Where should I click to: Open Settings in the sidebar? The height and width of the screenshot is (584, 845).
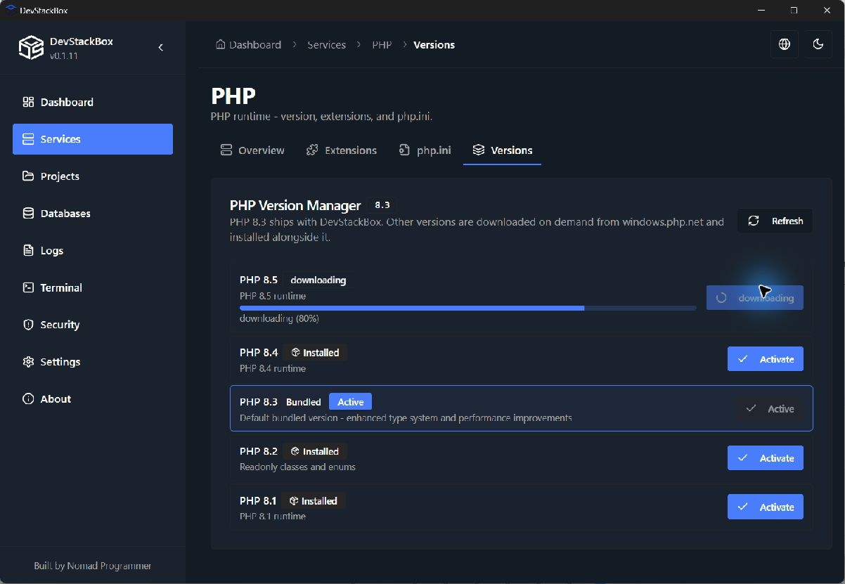93,362
